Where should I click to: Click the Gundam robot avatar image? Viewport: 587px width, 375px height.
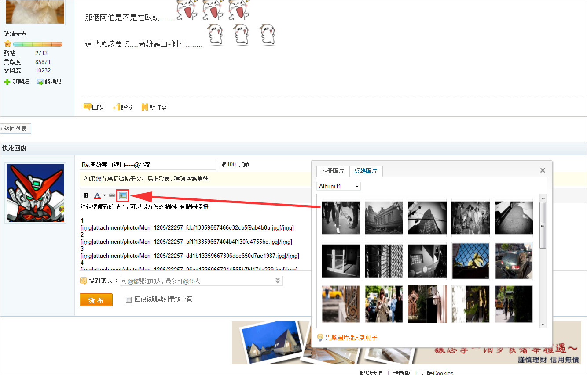(x=35, y=193)
